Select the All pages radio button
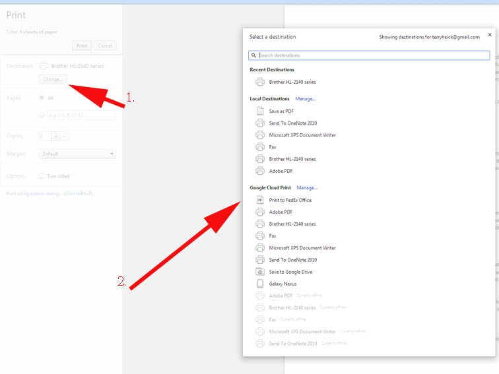The height and width of the screenshot is (374, 499). pos(42,98)
